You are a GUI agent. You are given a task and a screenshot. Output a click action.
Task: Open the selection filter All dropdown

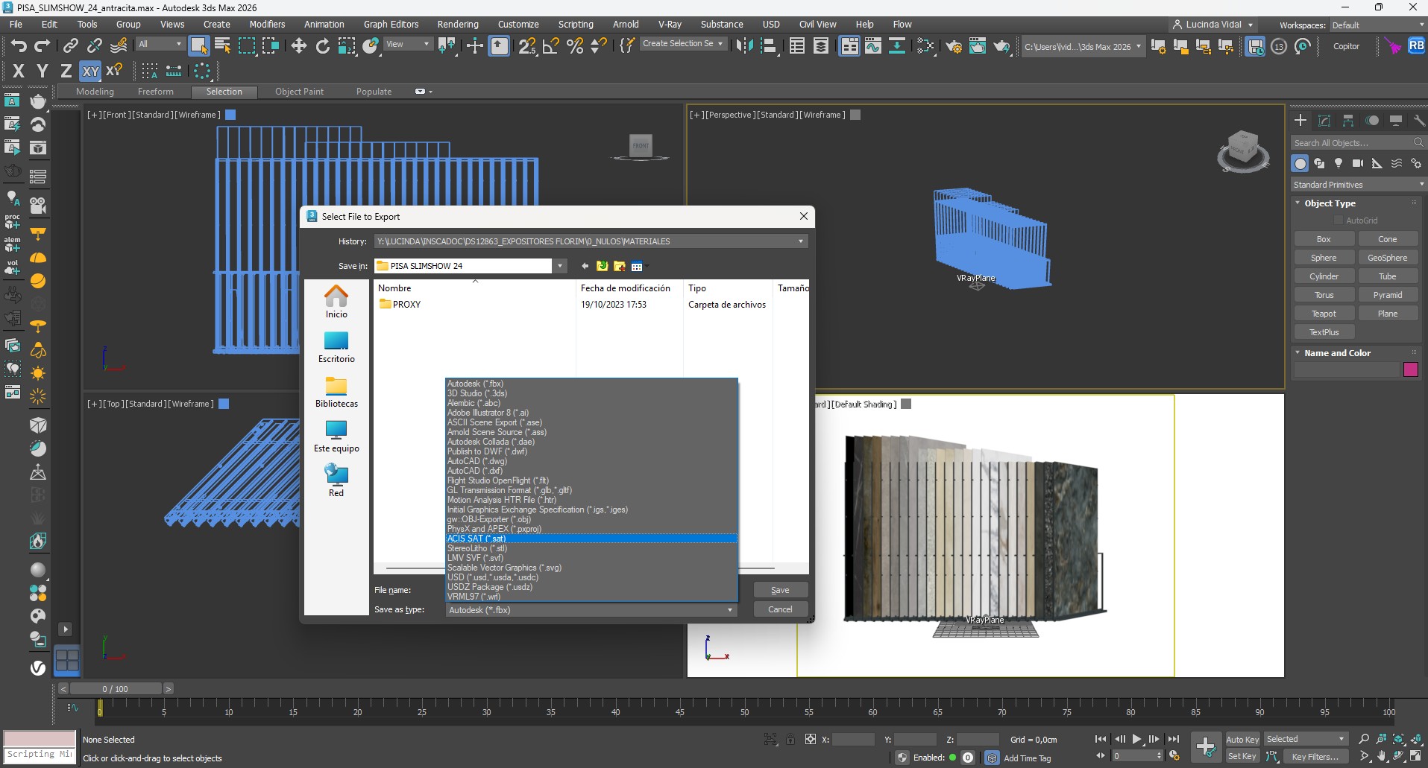click(160, 44)
